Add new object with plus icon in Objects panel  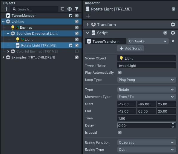pyautogui.click(x=6, y=9)
